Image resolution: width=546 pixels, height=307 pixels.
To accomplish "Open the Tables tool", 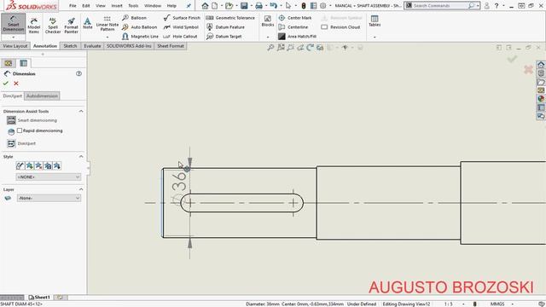I will 375,20.
